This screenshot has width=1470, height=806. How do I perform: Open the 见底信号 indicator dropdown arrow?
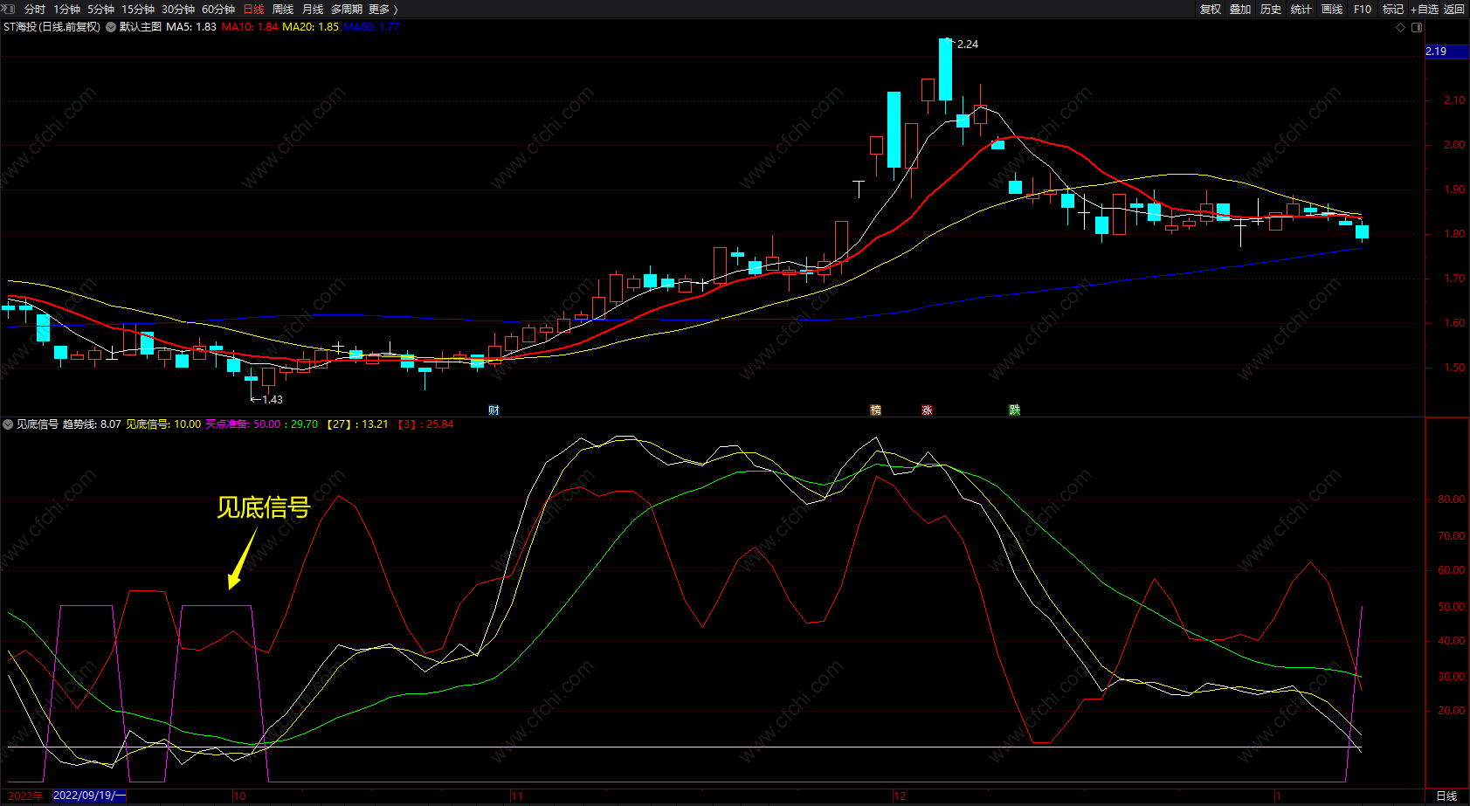pos(8,424)
